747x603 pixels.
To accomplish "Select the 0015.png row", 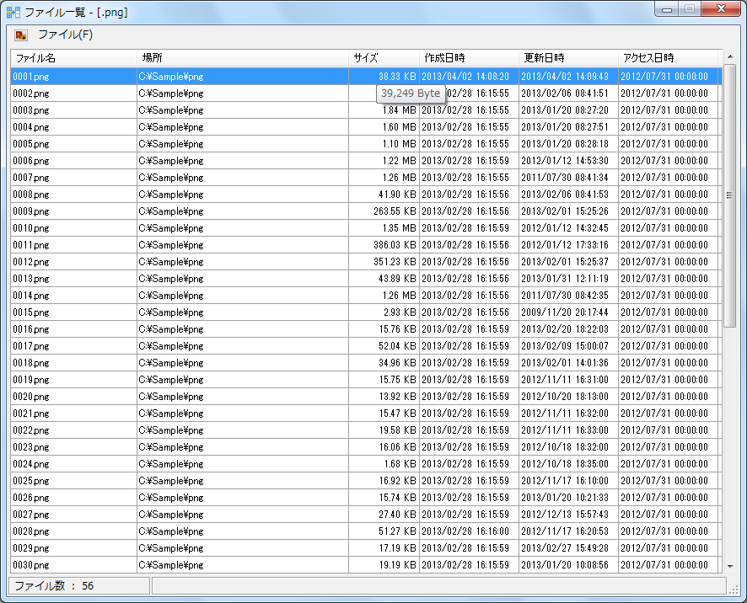I will (x=30, y=312).
